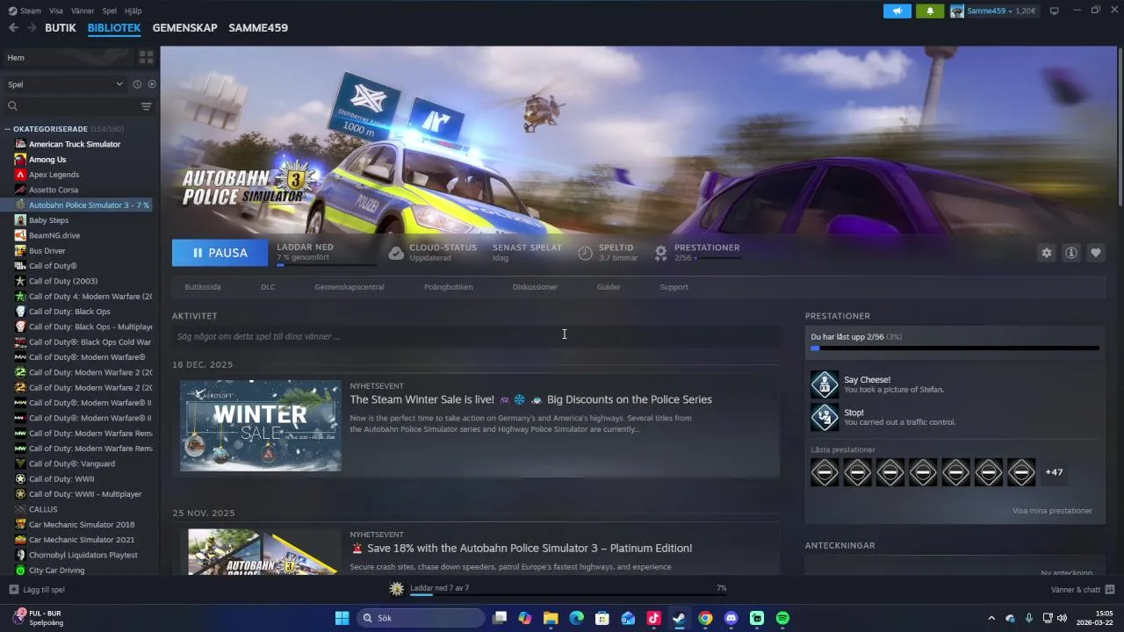Click the Hem home button
The width and height of the screenshot is (1124, 632).
click(68, 57)
